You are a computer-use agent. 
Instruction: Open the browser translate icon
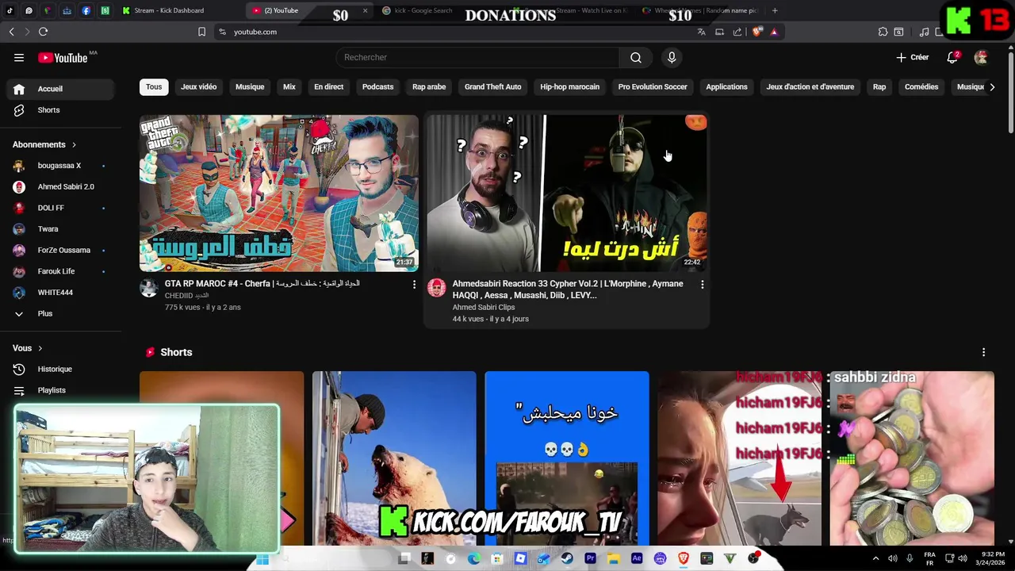701,32
